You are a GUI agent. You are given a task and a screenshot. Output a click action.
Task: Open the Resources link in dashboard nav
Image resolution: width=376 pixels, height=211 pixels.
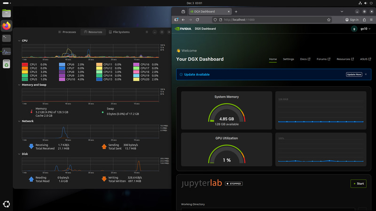pyautogui.click(x=345, y=59)
